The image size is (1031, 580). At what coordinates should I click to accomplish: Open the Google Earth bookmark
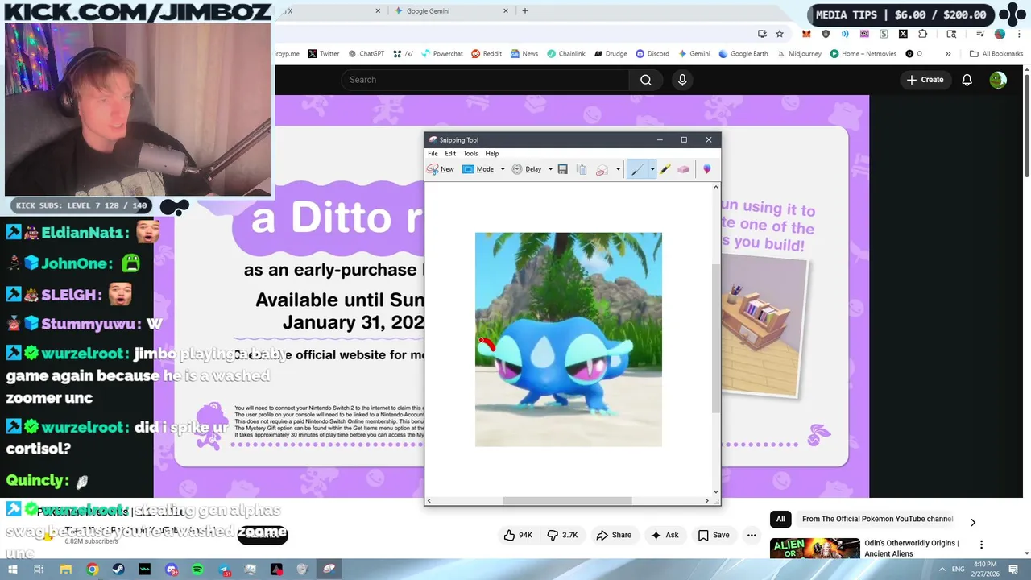(743, 54)
